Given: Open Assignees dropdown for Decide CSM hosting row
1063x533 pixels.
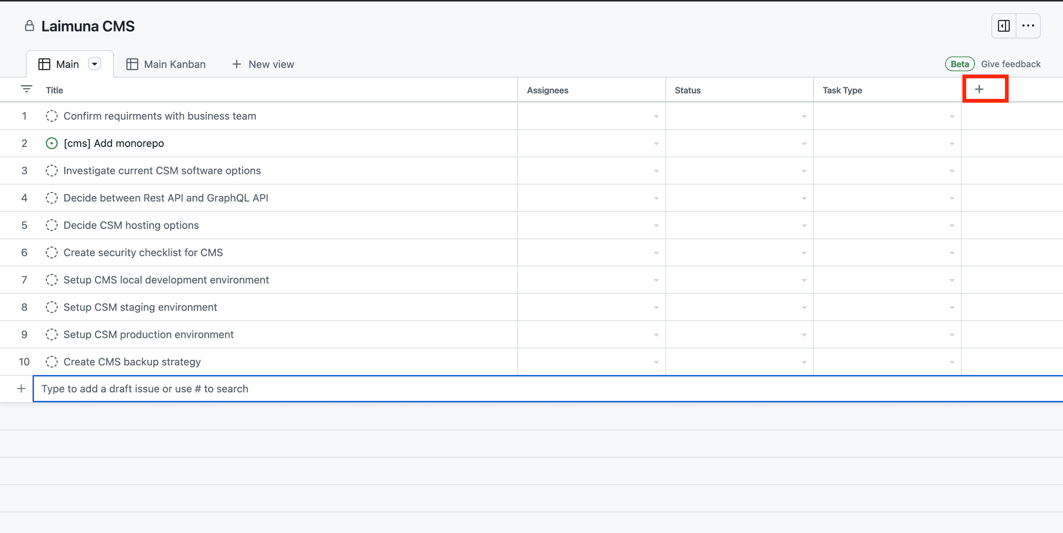Looking at the screenshot, I should [656, 226].
